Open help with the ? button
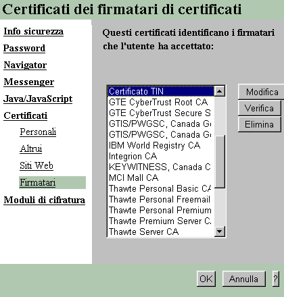Viewport: 284px width, 297px height. [x=275, y=279]
